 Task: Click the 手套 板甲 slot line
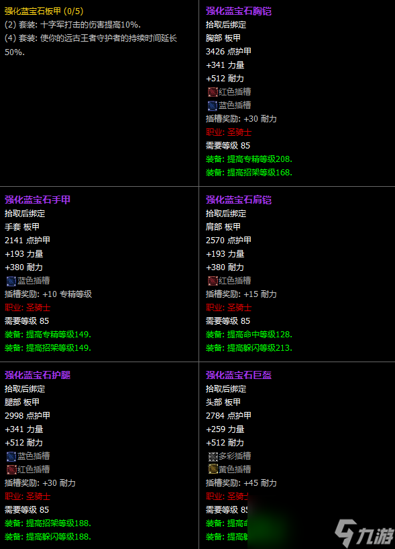pyautogui.click(x=22, y=227)
